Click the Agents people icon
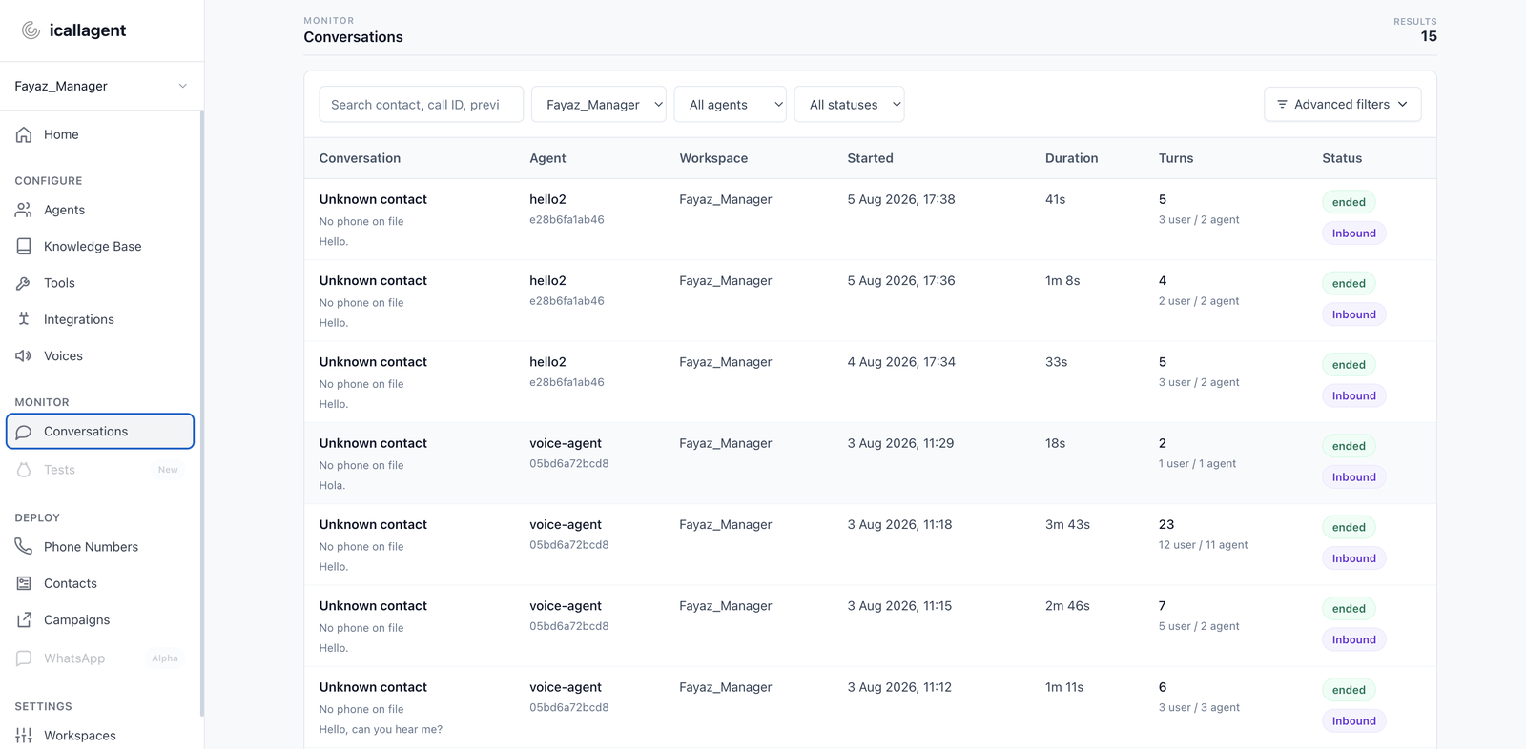Image resolution: width=1526 pixels, height=749 pixels. click(x=24, y=210)
